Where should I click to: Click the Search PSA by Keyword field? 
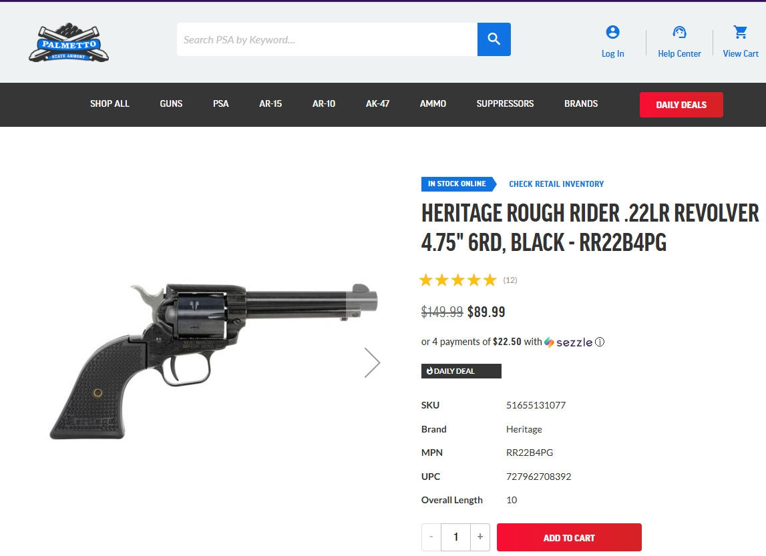327,39
